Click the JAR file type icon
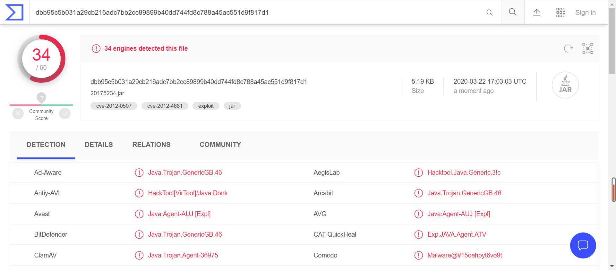Screen dimensions: 616x270 [565, 85]
